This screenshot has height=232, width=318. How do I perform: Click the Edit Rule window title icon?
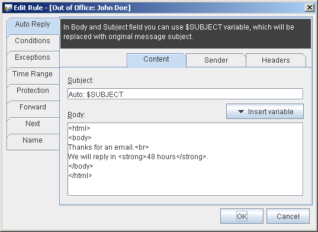coord(8,8)
